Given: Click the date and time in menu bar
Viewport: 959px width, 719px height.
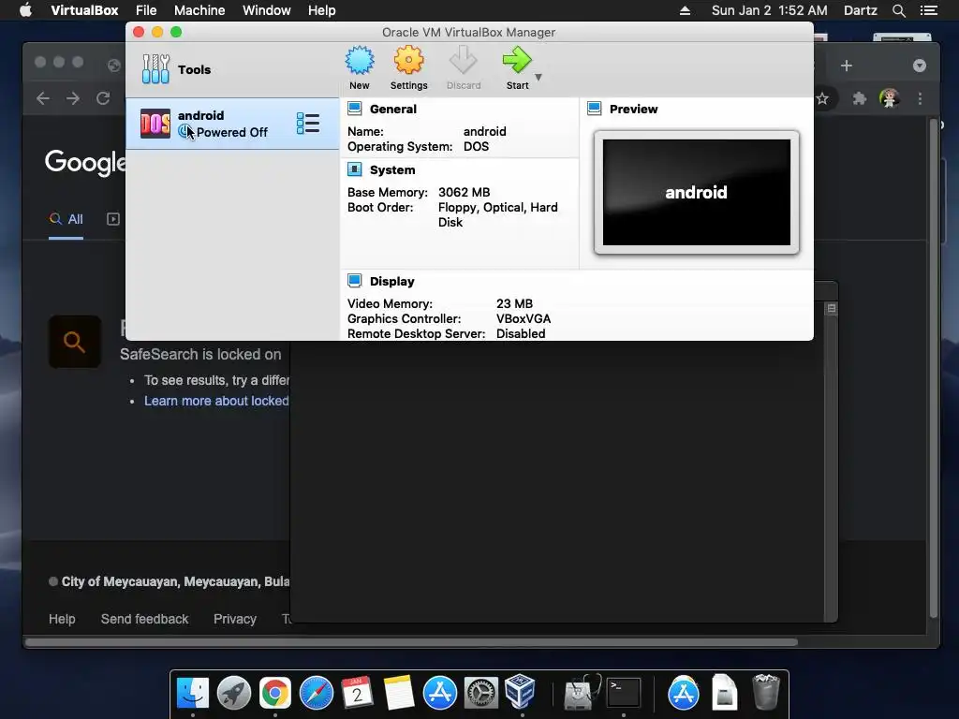Looking at the screenshot, I should tap(770, 10).
